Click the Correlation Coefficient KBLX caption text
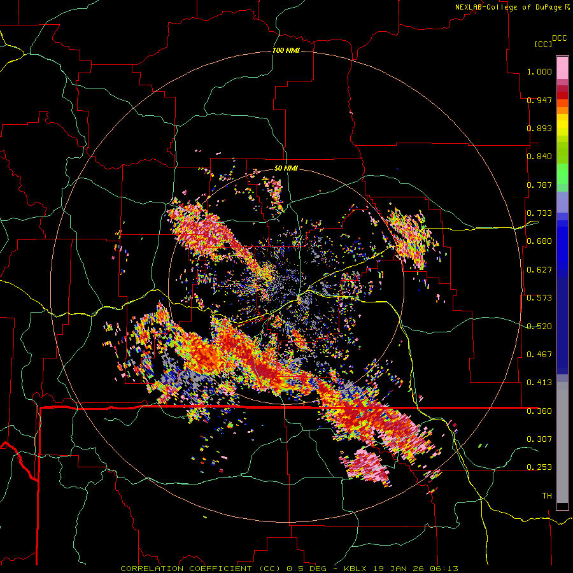Image resolution: width=573 pixels, height=573 pixels. (x=289, y=569)
